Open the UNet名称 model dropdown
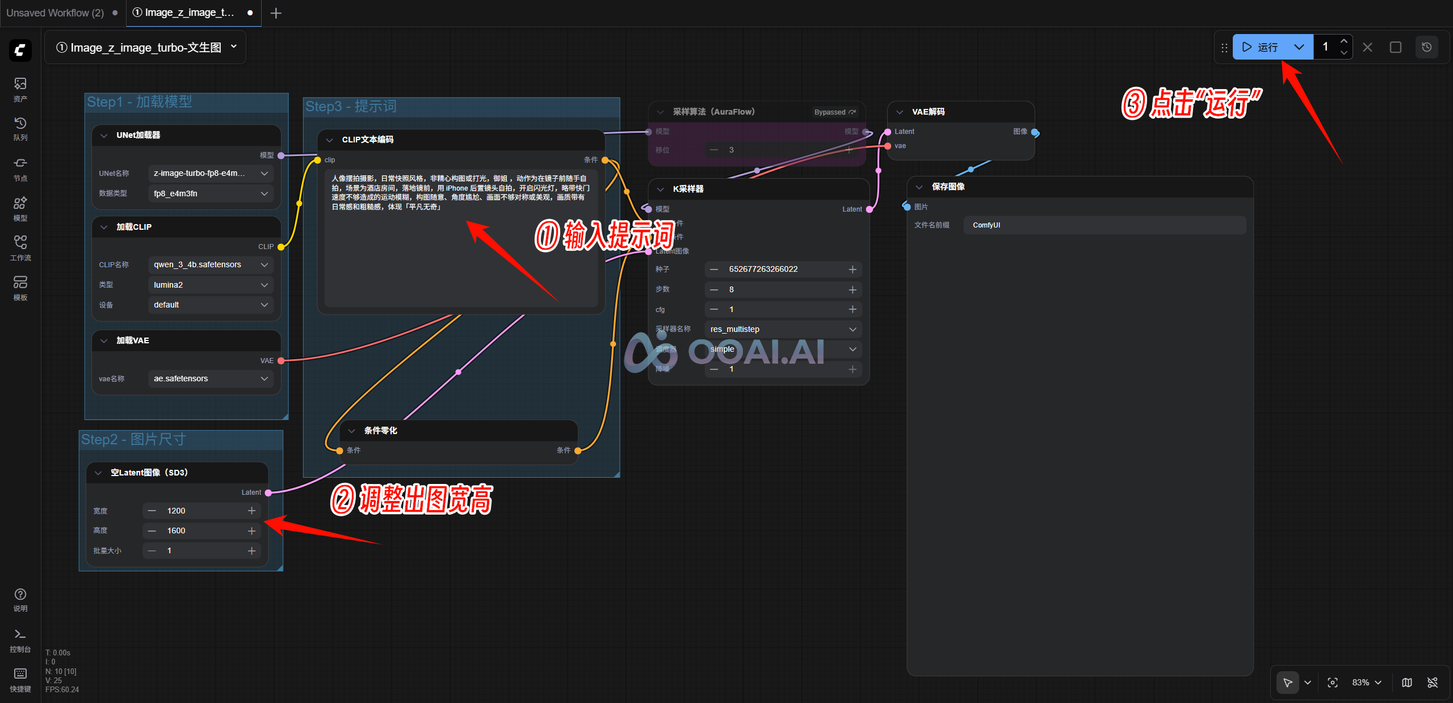The width and height of the screenshot is (1453, 703). pyautogui.click(x=211, y=173)
